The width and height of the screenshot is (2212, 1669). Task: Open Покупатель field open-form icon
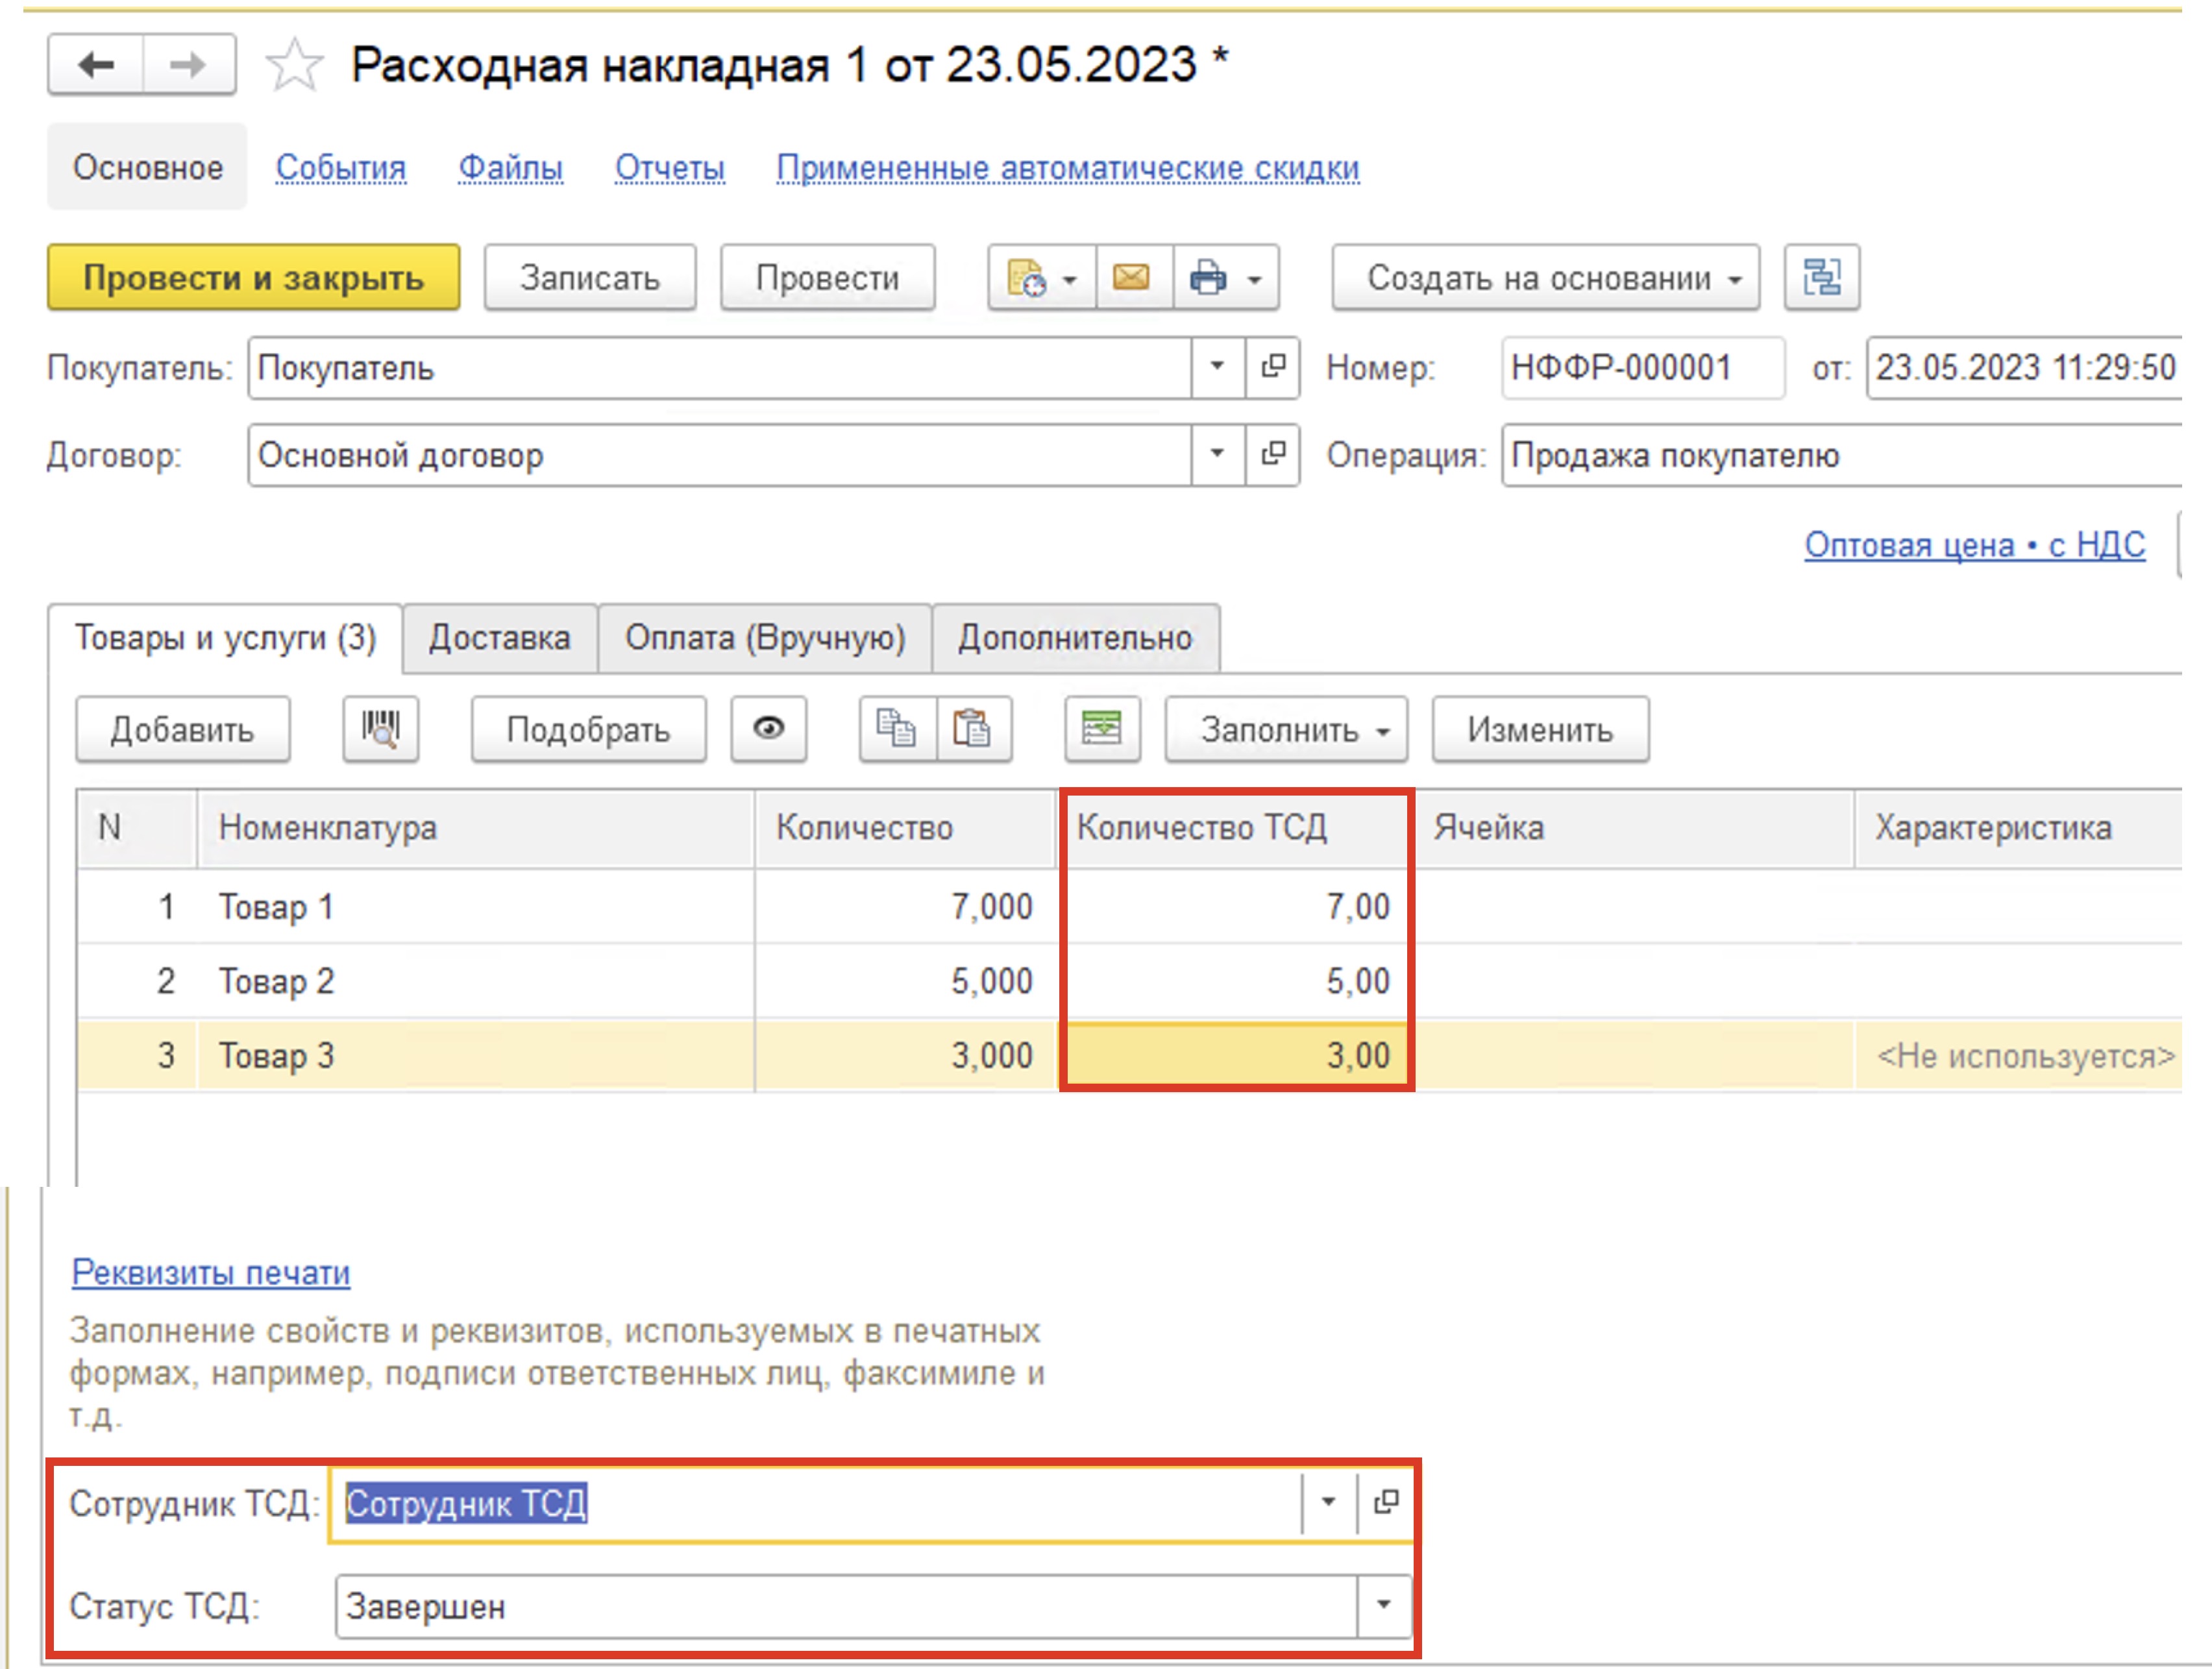click(x=1273, y=368)
